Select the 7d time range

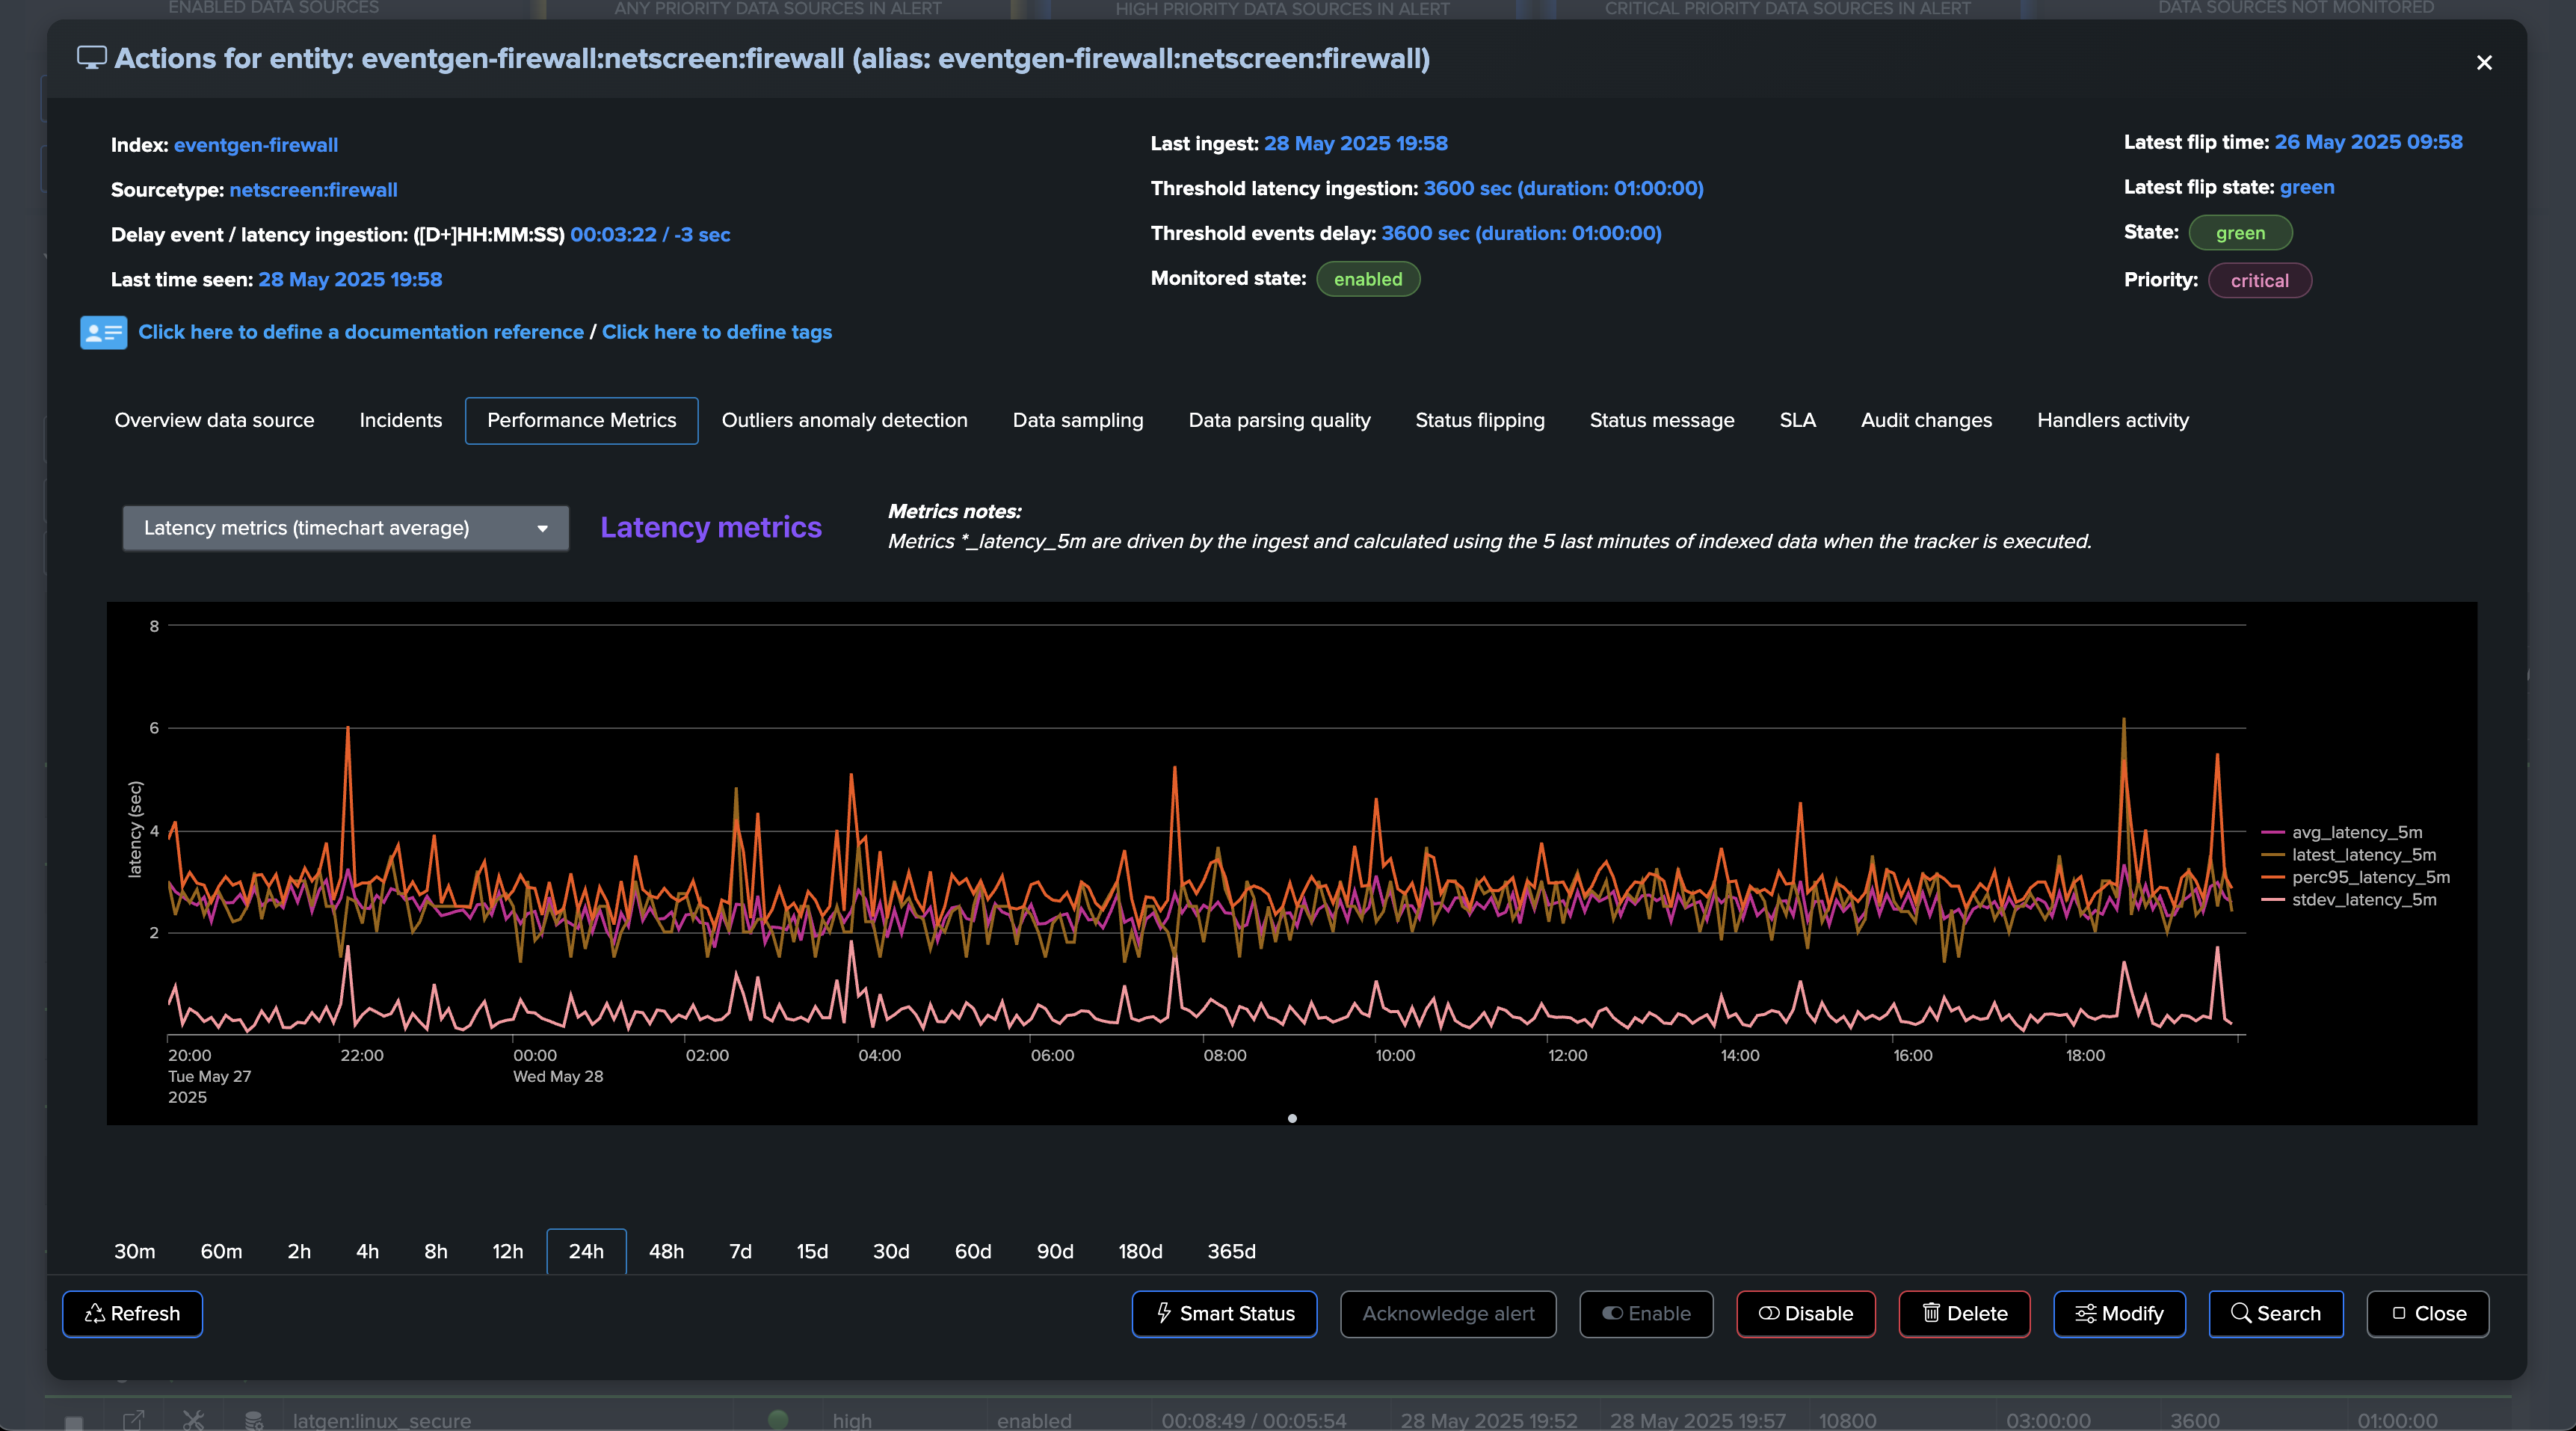coord(740,1251)
